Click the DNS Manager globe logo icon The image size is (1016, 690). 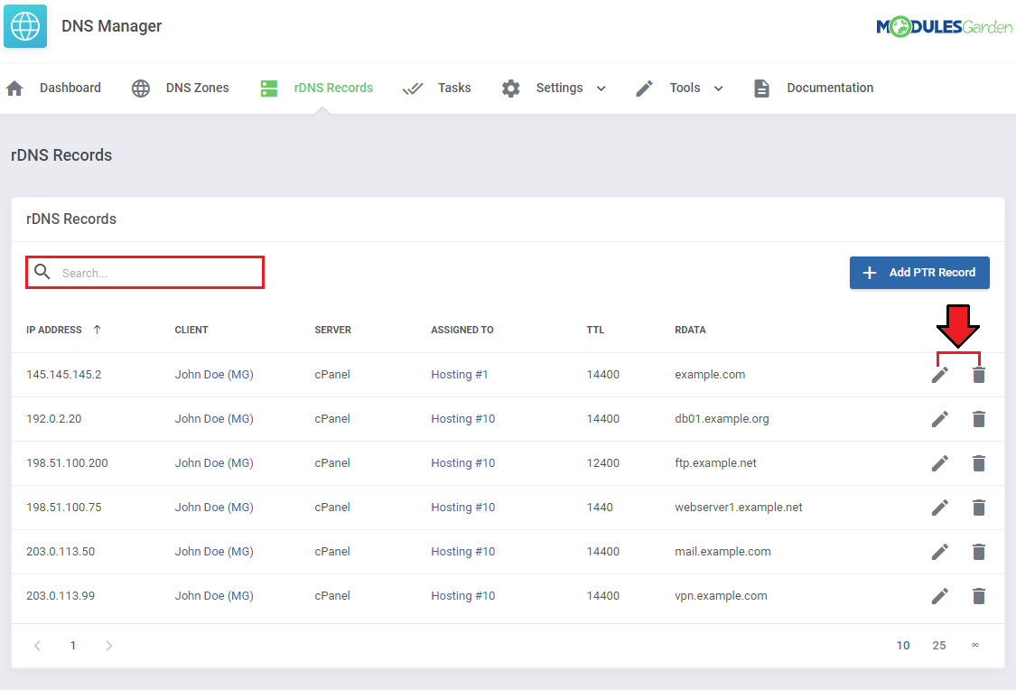[25, 26]
